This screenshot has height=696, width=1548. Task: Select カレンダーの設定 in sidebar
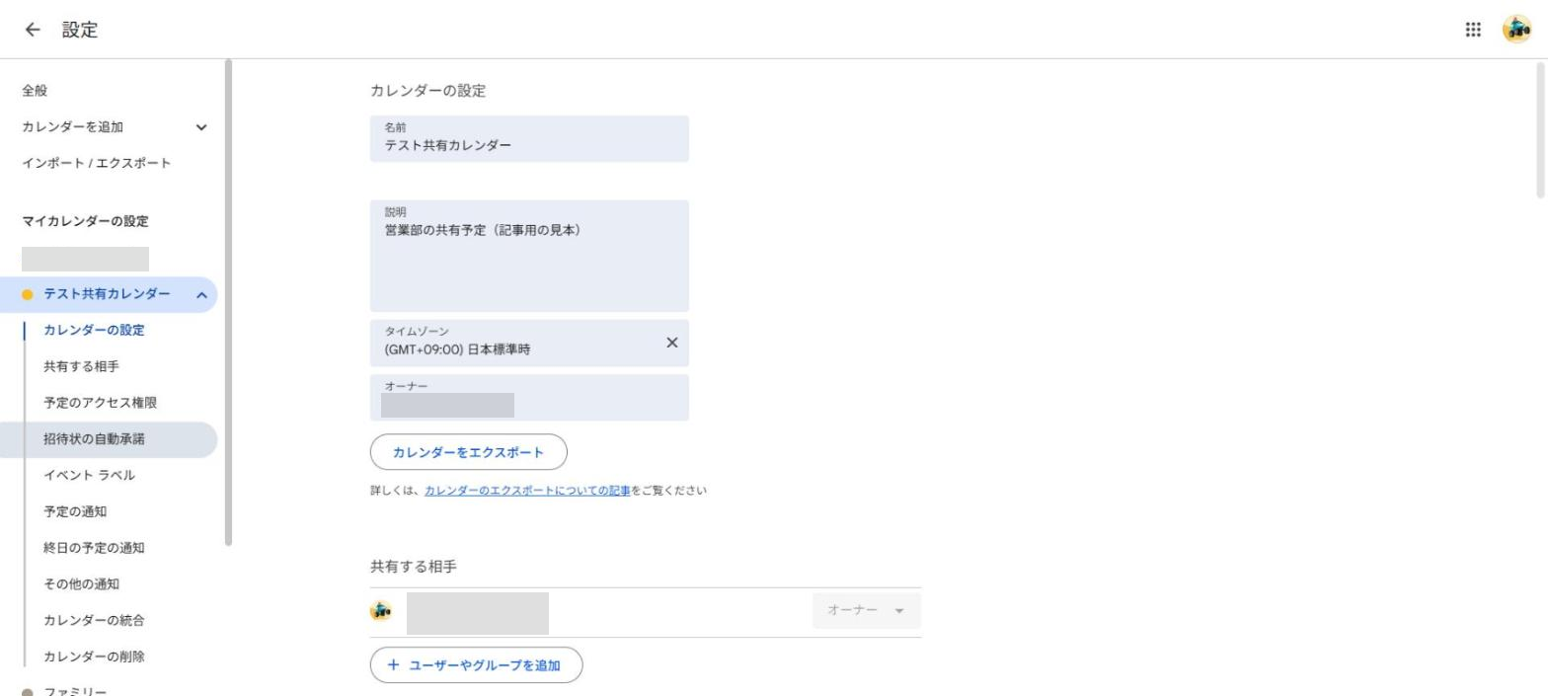[94, 331]
